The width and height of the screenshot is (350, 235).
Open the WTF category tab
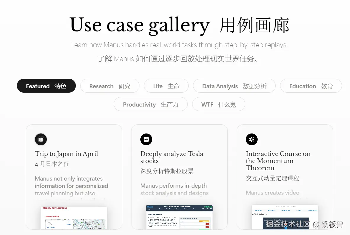tap(219, 104)
